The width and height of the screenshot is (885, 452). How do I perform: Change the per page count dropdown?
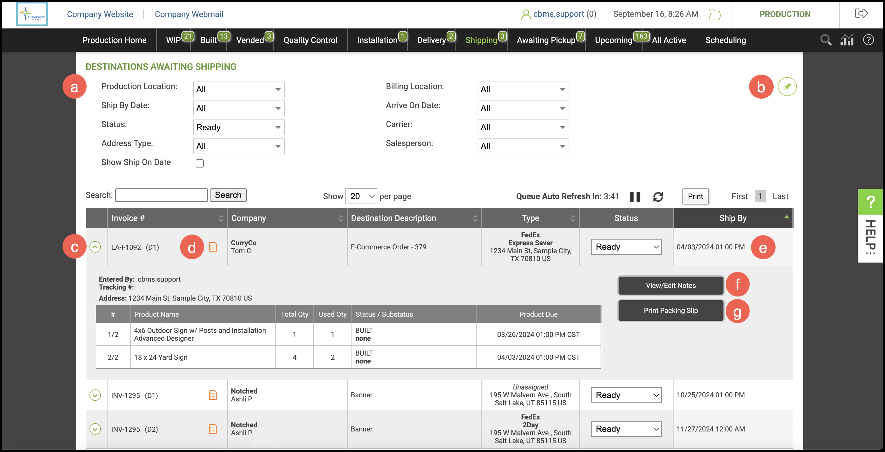click(x=361, y=196)
